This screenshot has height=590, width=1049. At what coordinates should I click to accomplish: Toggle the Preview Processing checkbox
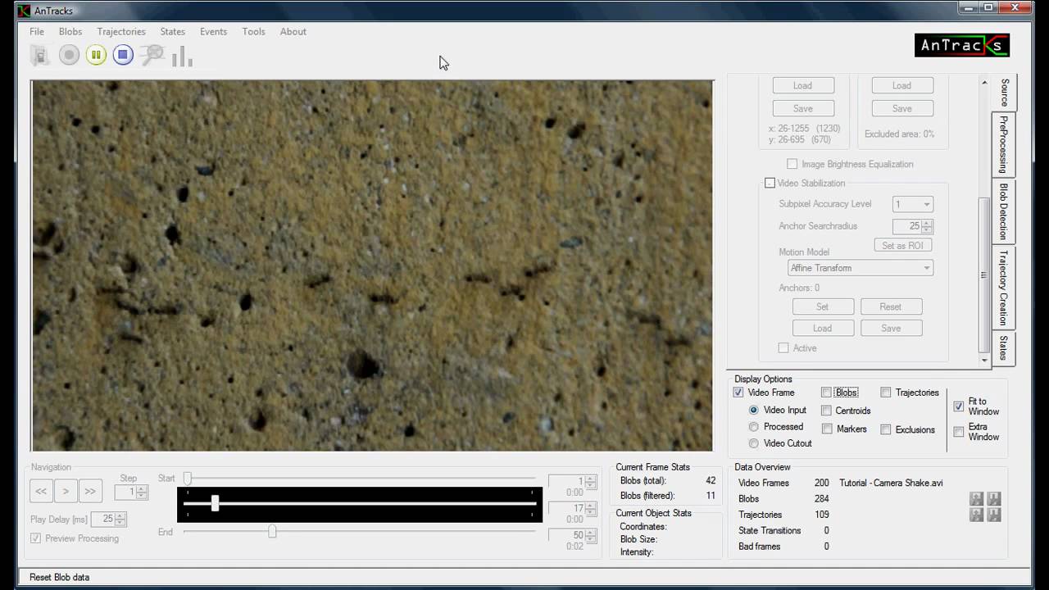[x=35, y=538]
